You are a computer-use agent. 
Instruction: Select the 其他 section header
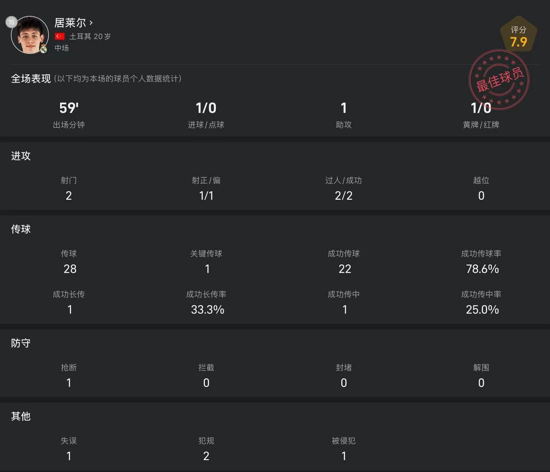tap(21, 416)
